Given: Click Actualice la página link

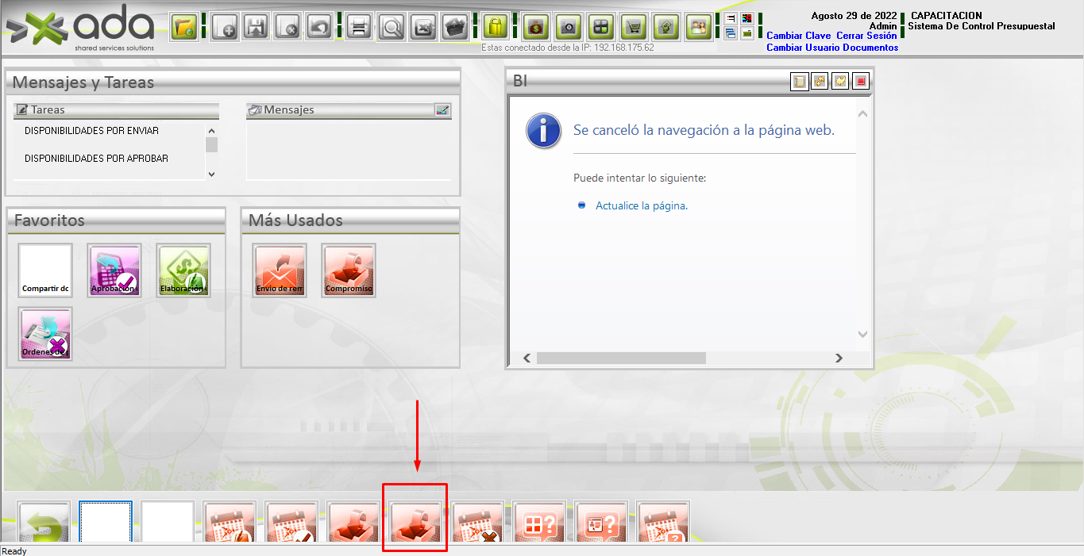Looking at the screenshot, I should (642, 205).
